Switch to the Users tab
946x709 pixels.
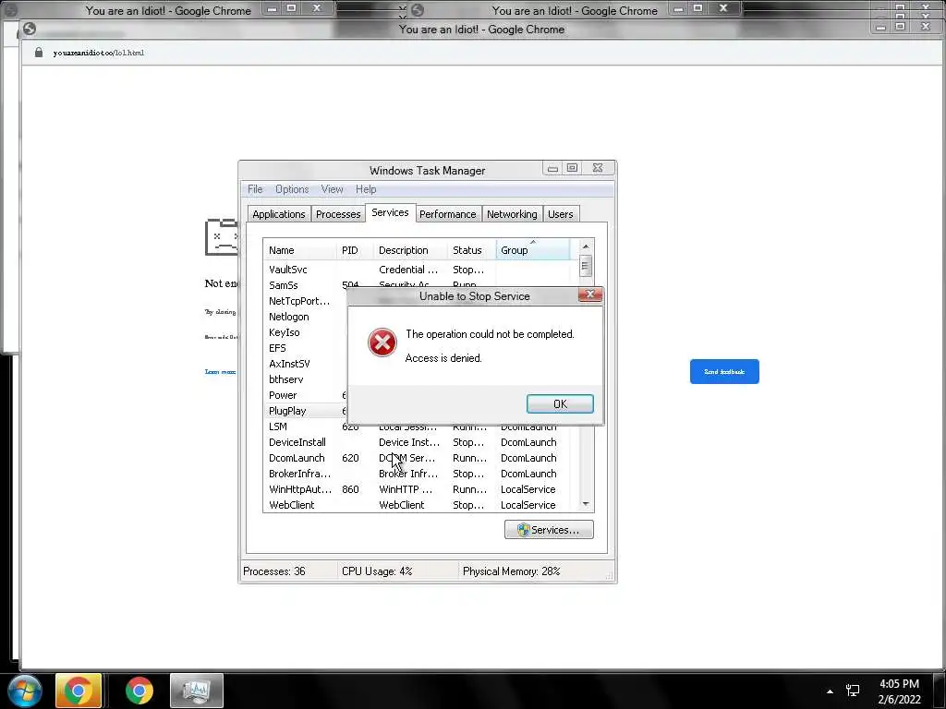point(561,214)
